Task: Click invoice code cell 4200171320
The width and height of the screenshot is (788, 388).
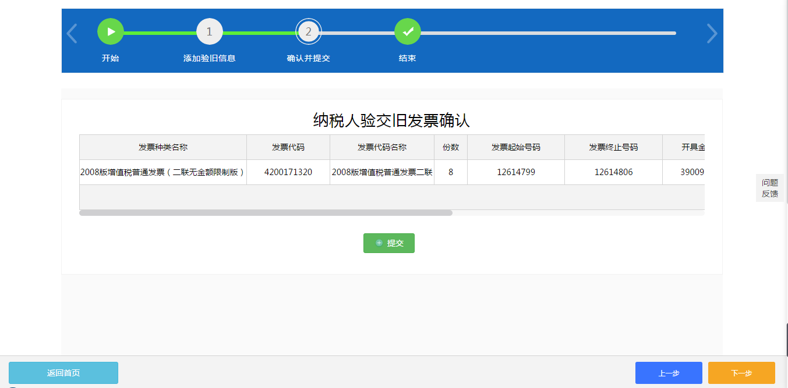Action: (288, 172)
